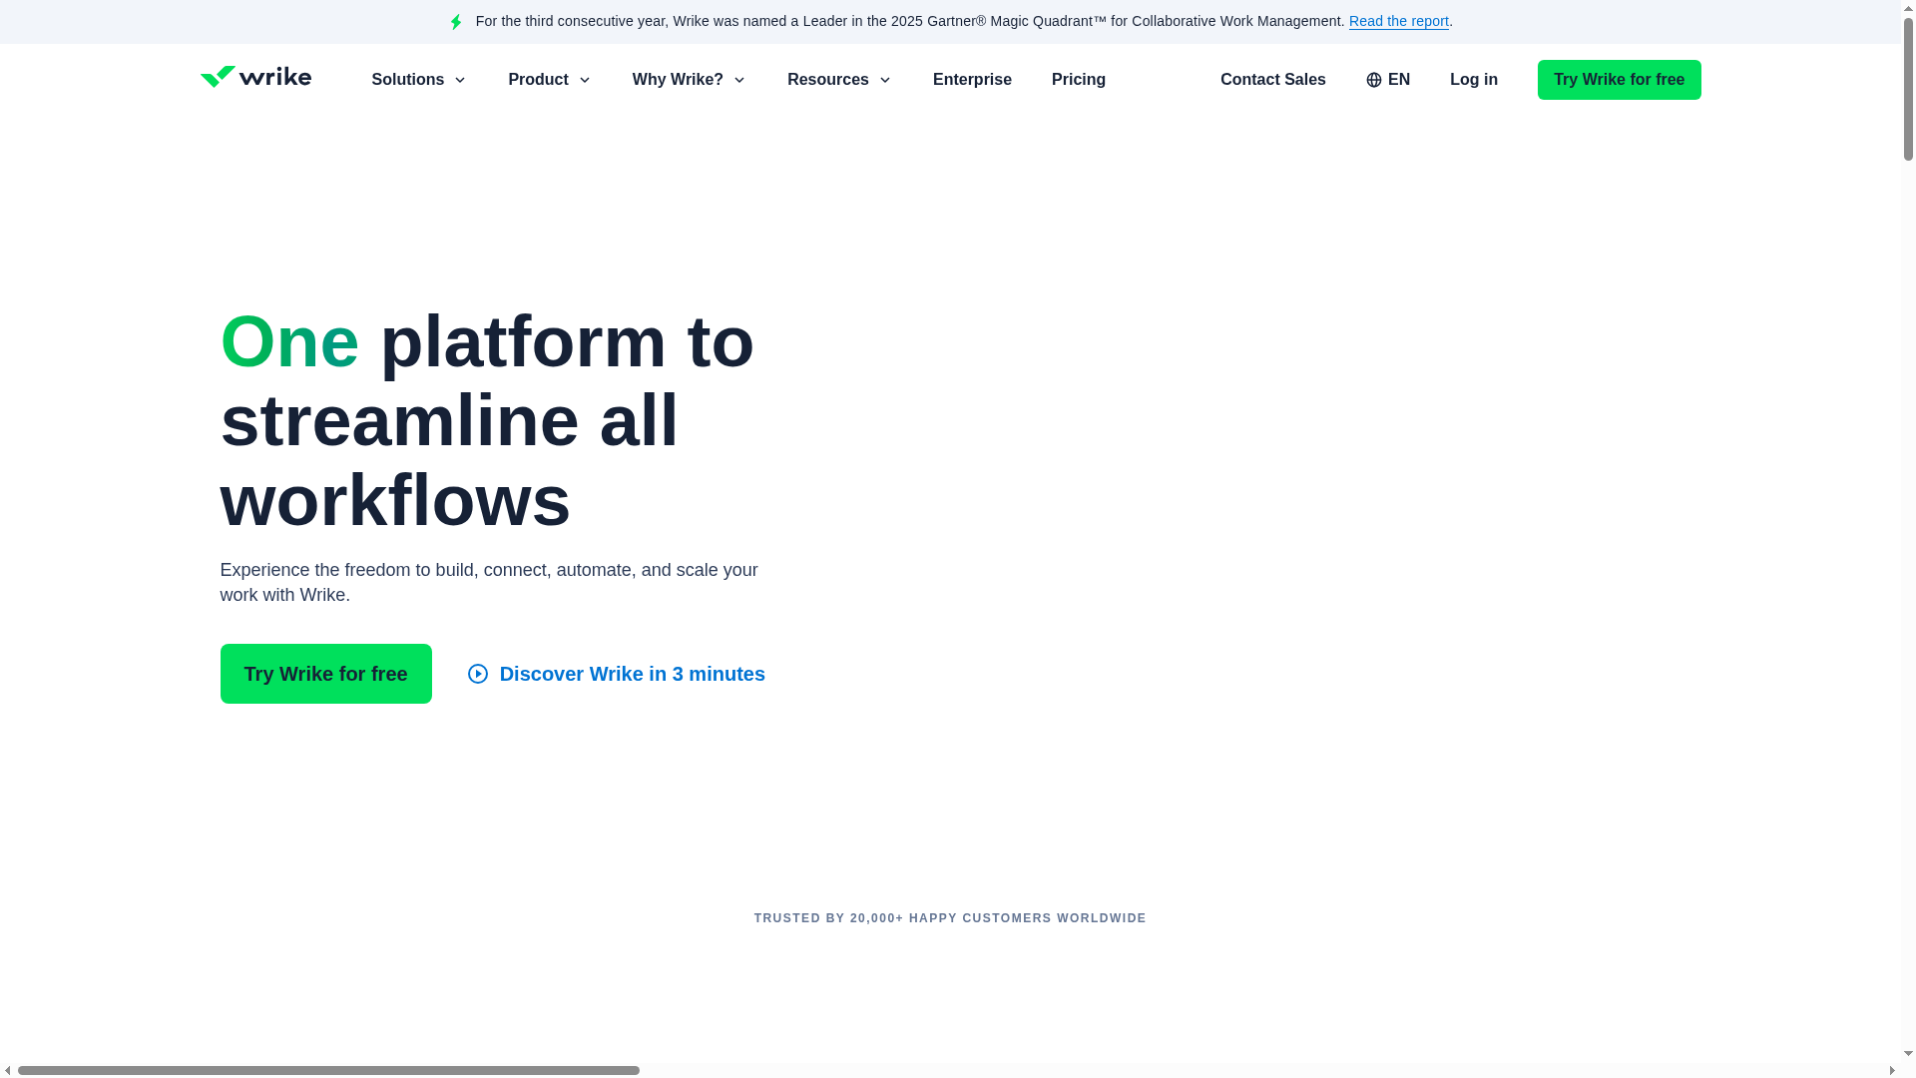Click the green Try Wrike for free header button
Image resolution: width=1916 pixels, height=1078 pixels.
[x=1619, y=79]
